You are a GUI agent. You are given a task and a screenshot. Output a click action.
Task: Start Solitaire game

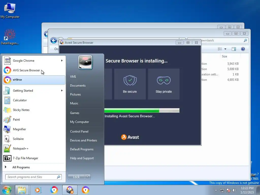tap(34, 139)
